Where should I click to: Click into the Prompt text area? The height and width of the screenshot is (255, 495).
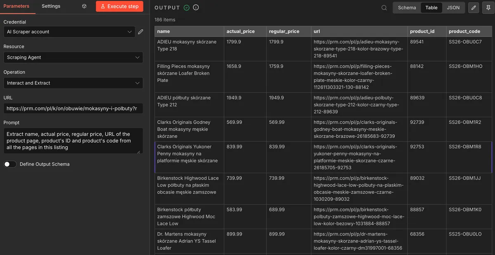(x=73, y=141)
